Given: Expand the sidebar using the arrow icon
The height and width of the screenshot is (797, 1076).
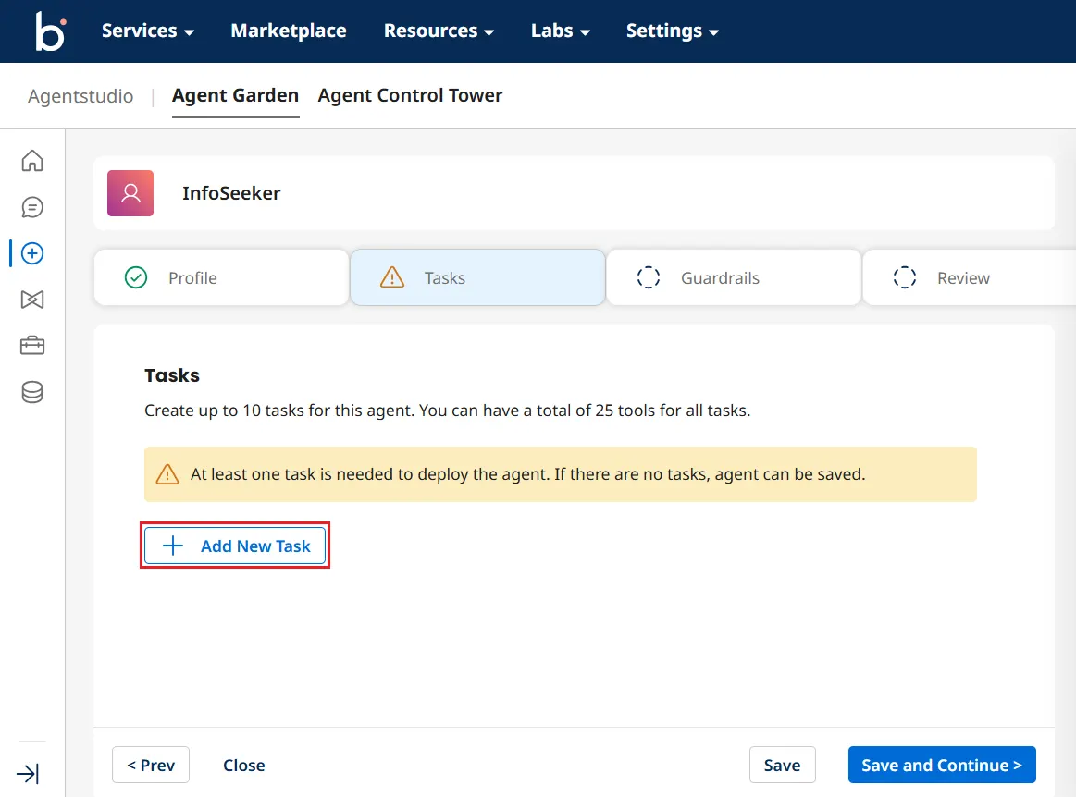Looking at the screenshot, I should (x=28, y=773).
